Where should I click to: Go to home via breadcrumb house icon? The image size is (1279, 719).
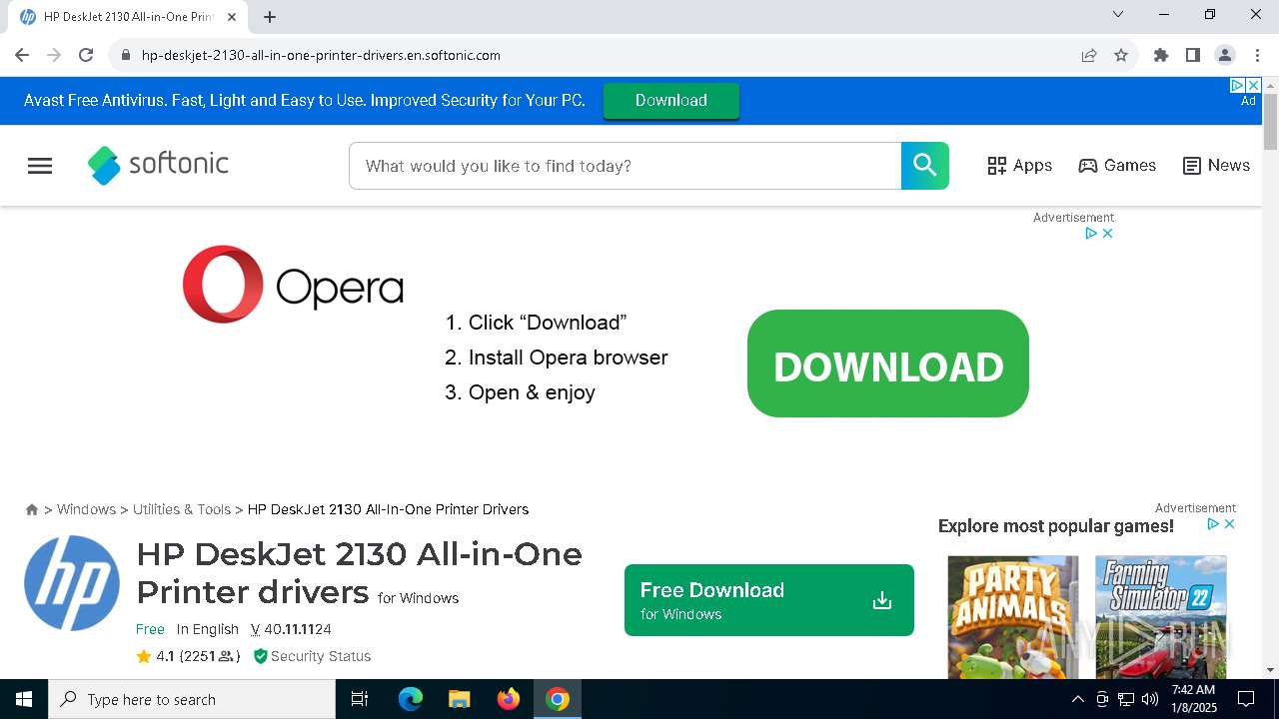(x=32, y=509)
